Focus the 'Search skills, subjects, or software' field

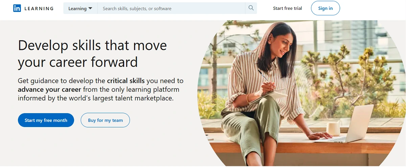(x=171, y=8)
